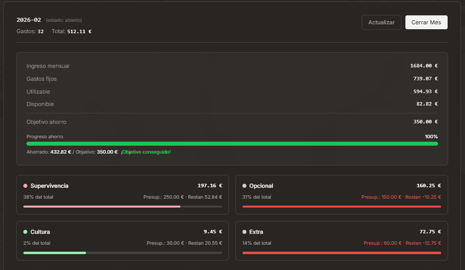
Task: Select the Ingreso mensual row label
Action: click(48, 66)
